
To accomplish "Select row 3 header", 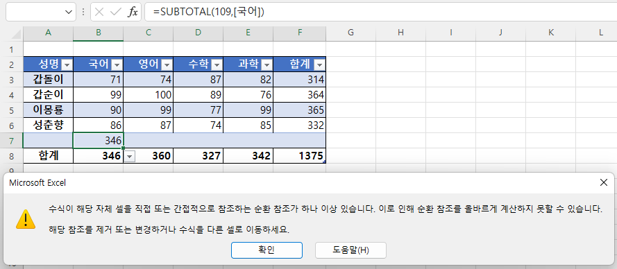I will click(x=11, y=80).
